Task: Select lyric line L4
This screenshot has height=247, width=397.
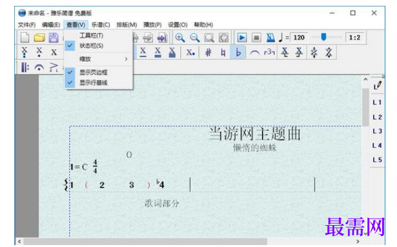Action: point(377,146)
